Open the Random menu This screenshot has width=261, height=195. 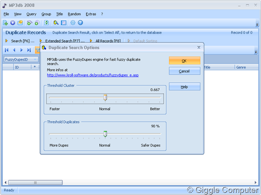pyautogui.click(x=74, y=14)
